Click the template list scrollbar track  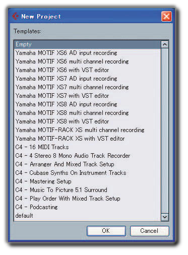(165, 131)
